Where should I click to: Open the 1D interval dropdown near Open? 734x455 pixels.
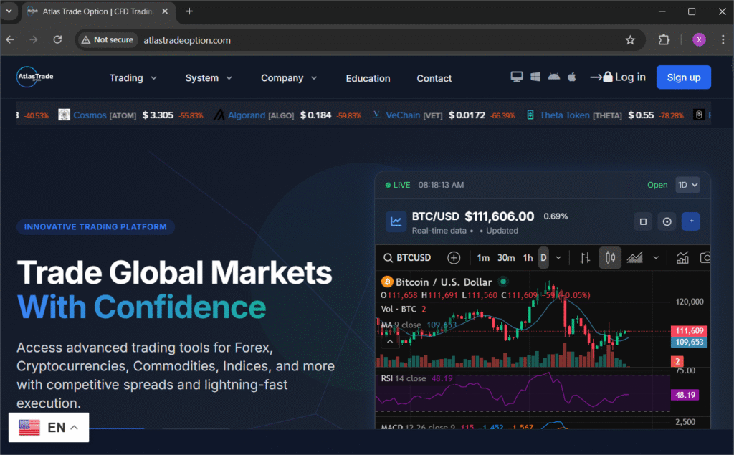tap(687, 184)
